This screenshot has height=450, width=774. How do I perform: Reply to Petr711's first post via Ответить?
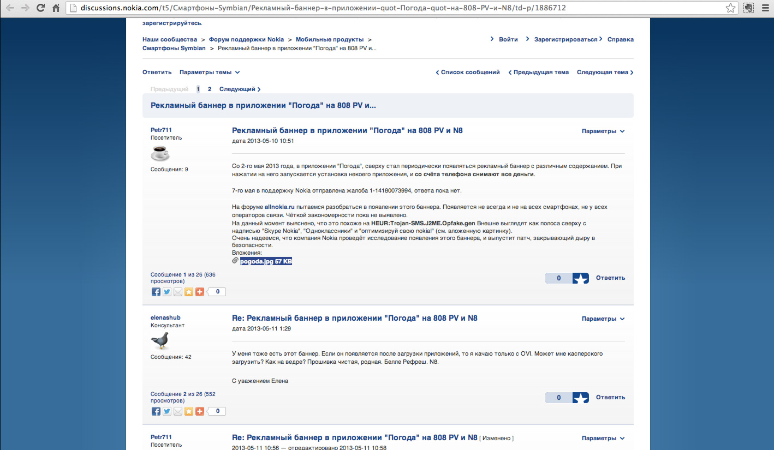pos(610,278)
